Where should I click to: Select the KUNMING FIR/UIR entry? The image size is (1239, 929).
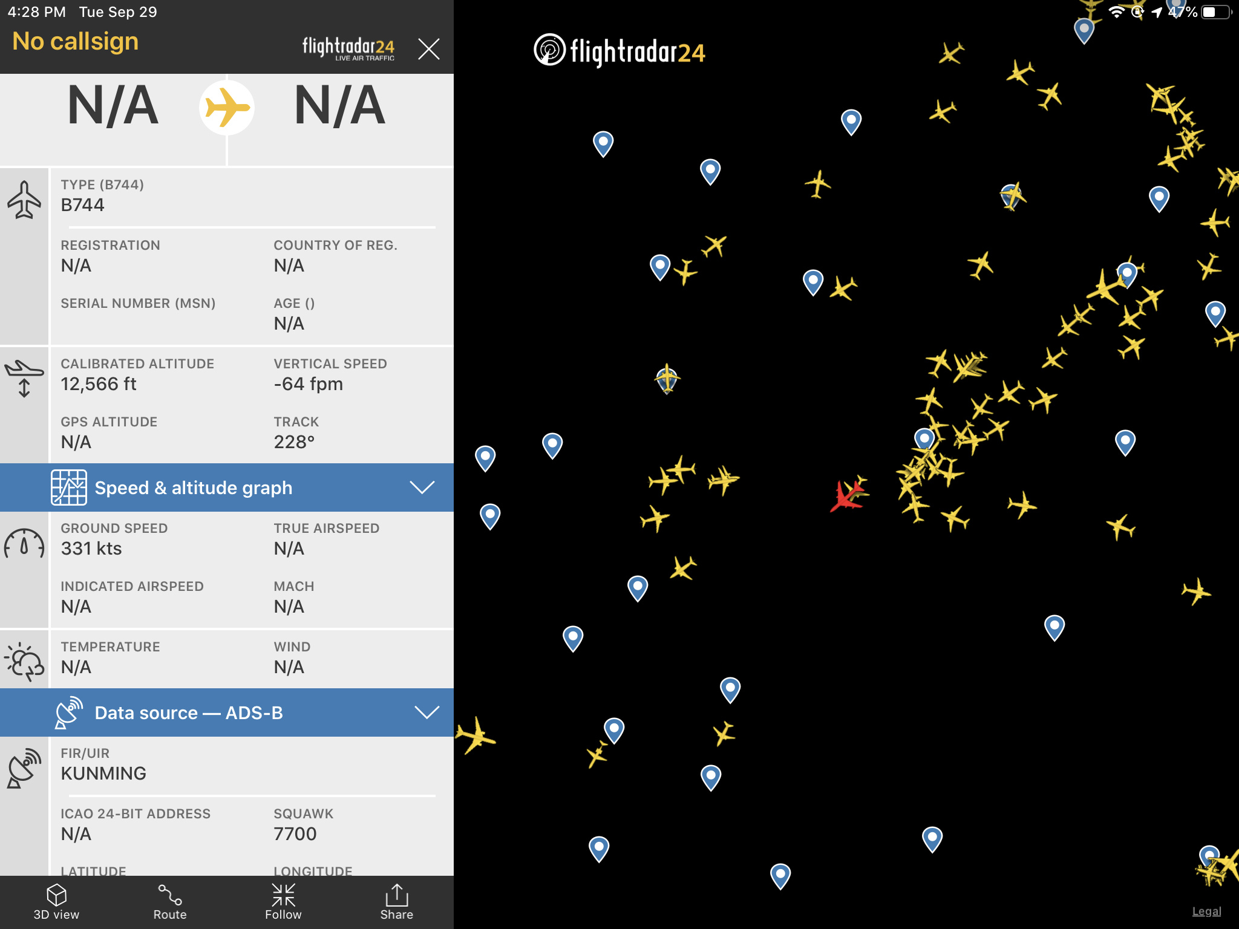pos(103,774)
